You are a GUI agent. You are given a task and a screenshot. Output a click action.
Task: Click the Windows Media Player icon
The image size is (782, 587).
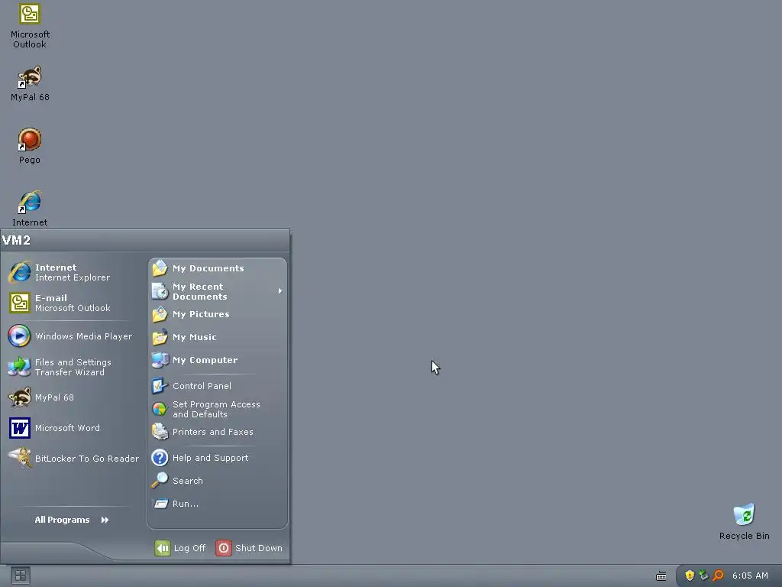(19, 336)
